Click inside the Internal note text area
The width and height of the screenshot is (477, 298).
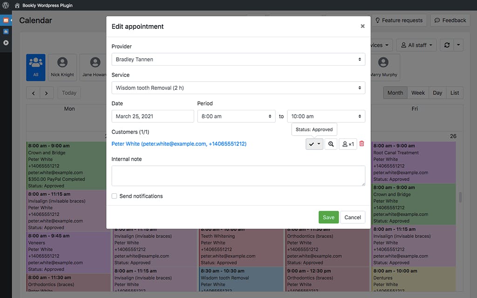pos(238,176)
